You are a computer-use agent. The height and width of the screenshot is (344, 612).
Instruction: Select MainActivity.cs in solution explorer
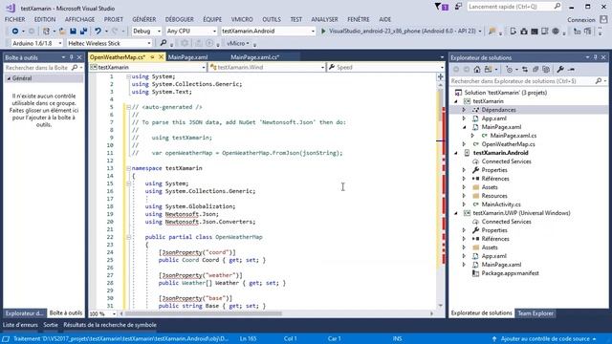pyautogui.click(x=501, y=204)
